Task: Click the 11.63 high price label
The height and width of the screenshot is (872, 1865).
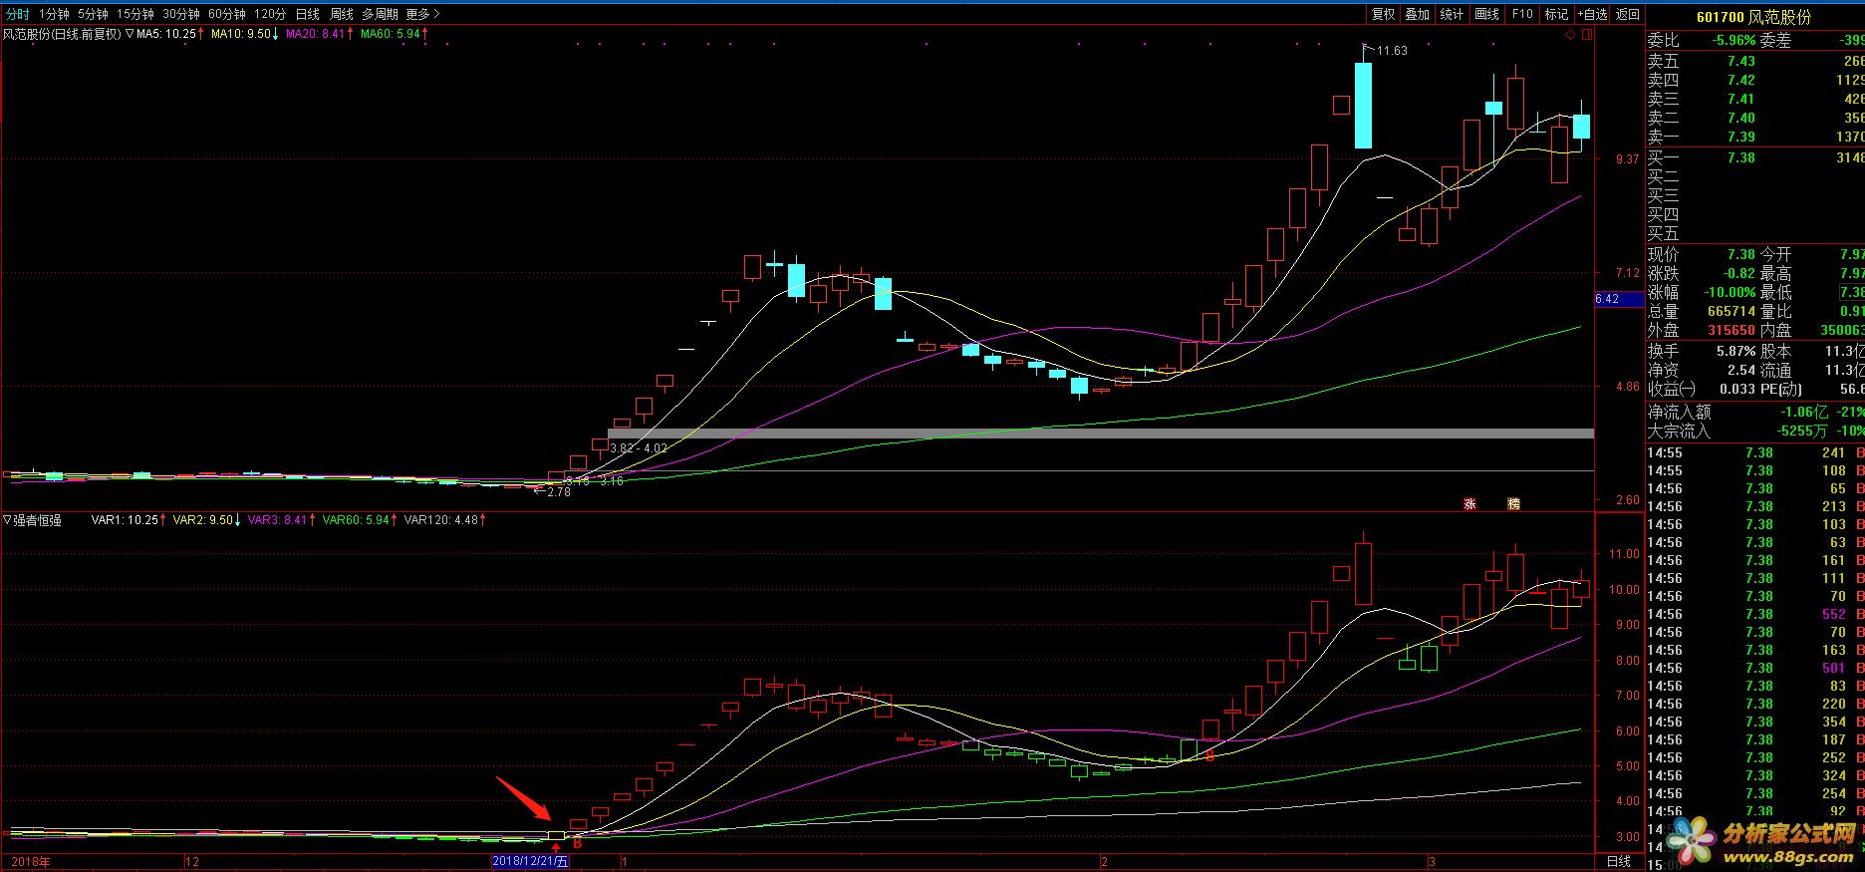Action: click(x=1392, y=50)
